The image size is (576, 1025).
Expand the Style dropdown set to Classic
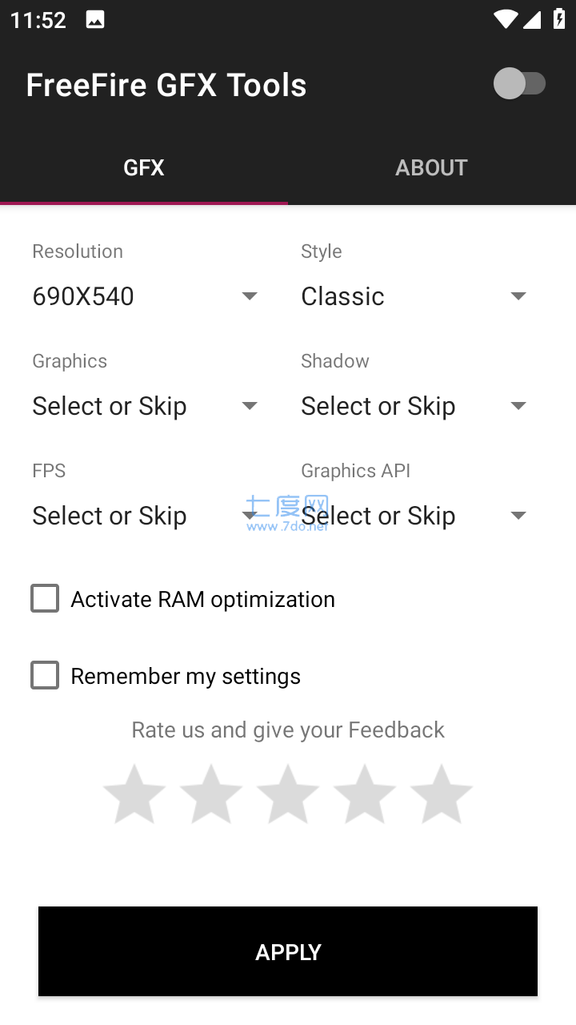tap(416, 296)
